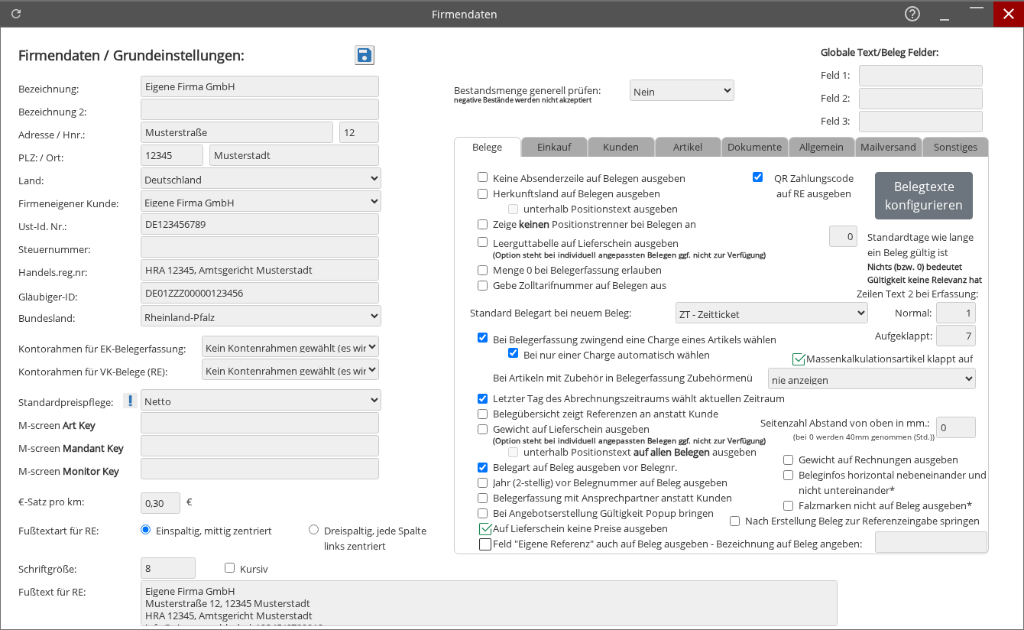Open the Bundesland dropdown

tap(261, 316)
